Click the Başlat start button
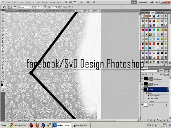The width and height of the screenshot is (171, 128). (x=3, y=125)
